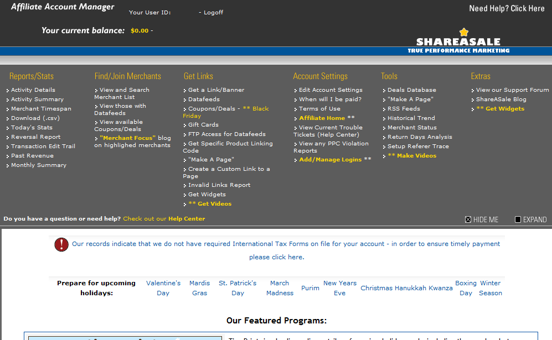The height and width of the screenshot is (340, 552).
Task: Open Transaction Edit Trail
Action: coord(43,147)
